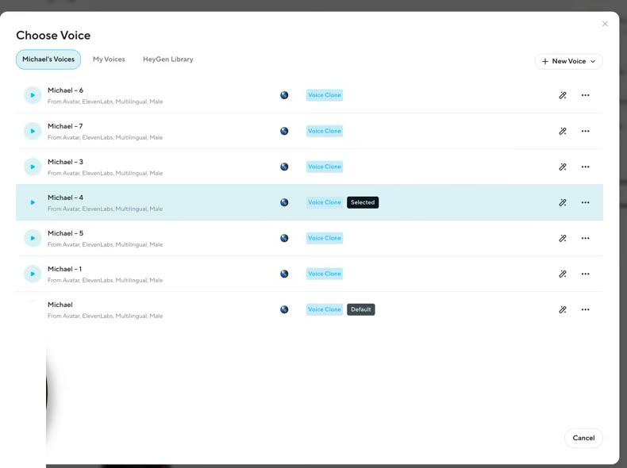Click Voice Clone tag on Michael – 4
Screen dimensions: 627x468
pyautogui.click(x=325, y=202)
